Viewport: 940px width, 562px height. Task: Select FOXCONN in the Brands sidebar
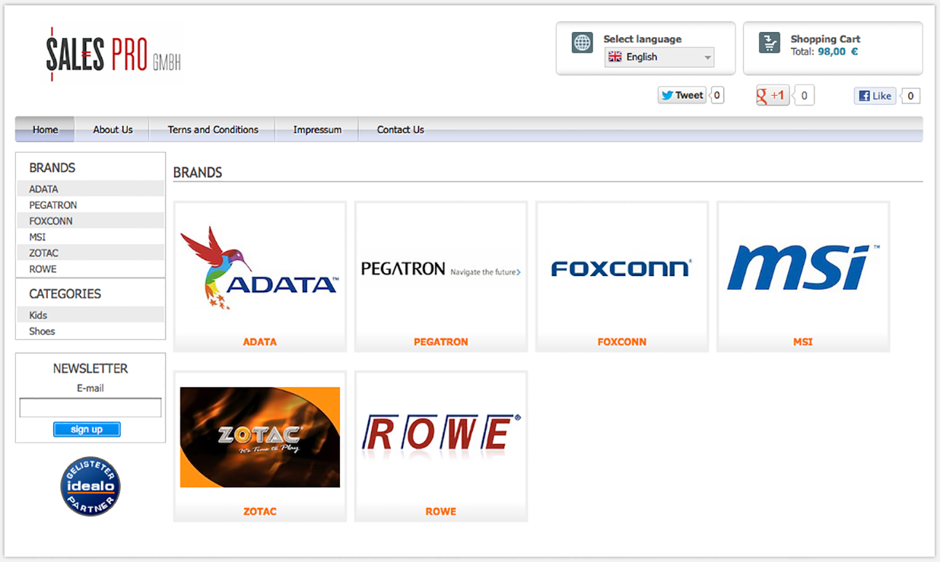[x=91, y=221]
